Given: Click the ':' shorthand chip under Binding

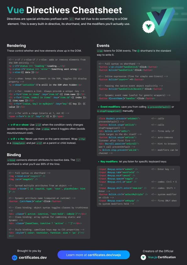Looking at the screenshot, I should 78,160.
